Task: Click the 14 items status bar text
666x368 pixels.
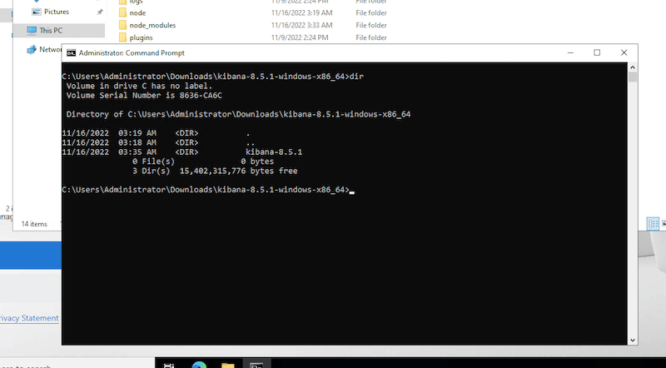Action: (x=34, y=224)
